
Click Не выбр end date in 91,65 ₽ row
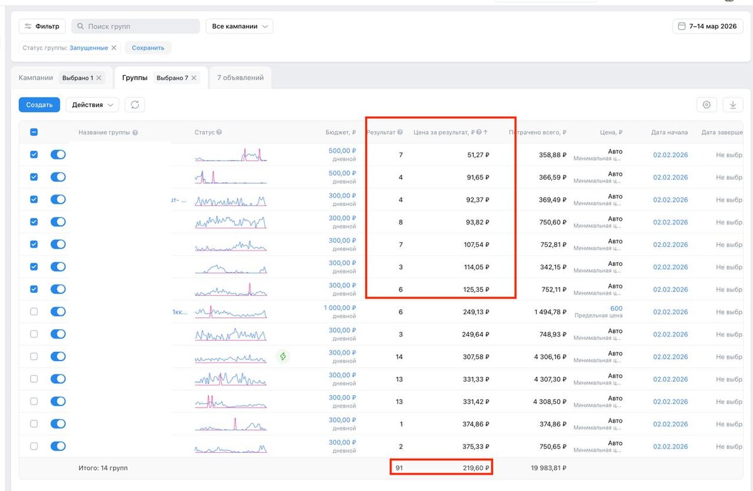click(x=729, y=177)
